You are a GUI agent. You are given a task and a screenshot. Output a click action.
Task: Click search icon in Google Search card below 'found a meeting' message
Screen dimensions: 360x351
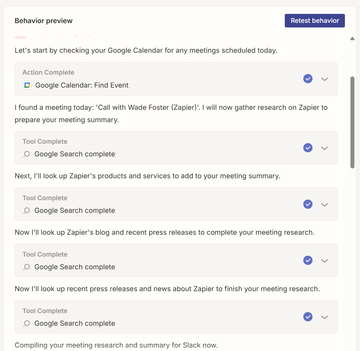pos(27,154)
